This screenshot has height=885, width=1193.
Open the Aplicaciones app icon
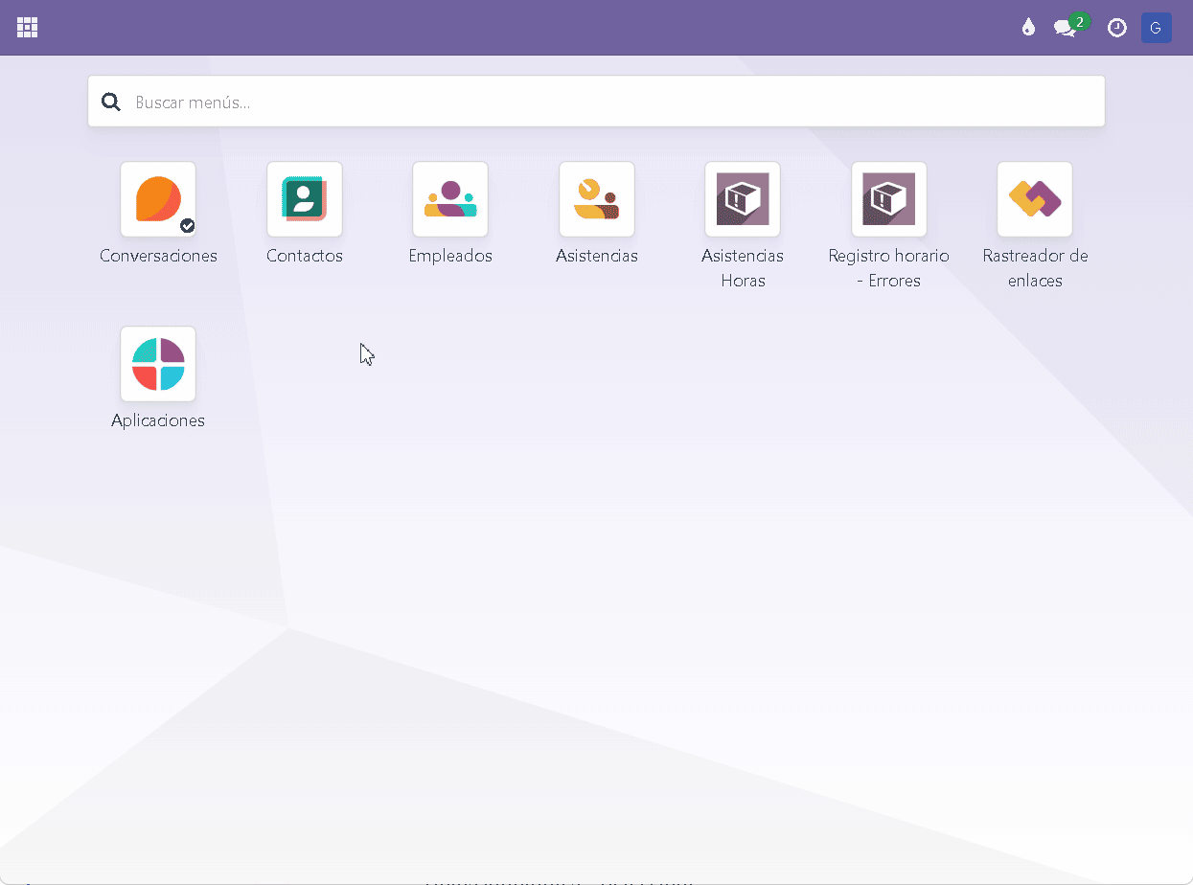click(157, 364)
